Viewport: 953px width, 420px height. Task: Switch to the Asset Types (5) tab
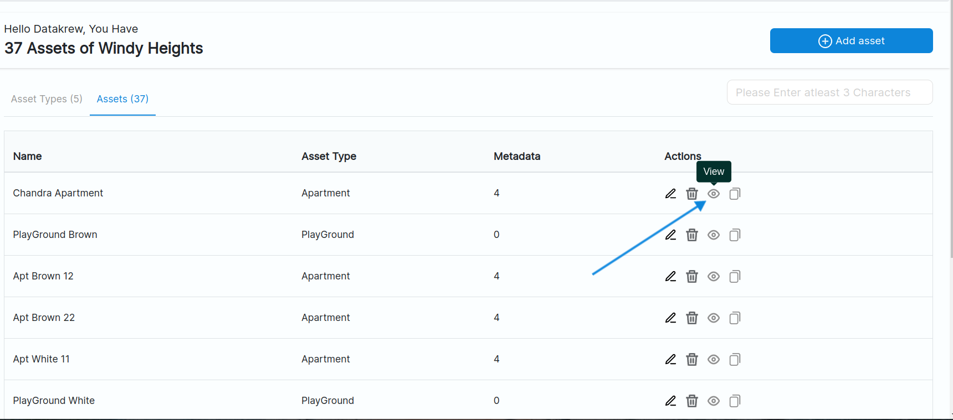[47, 99]
